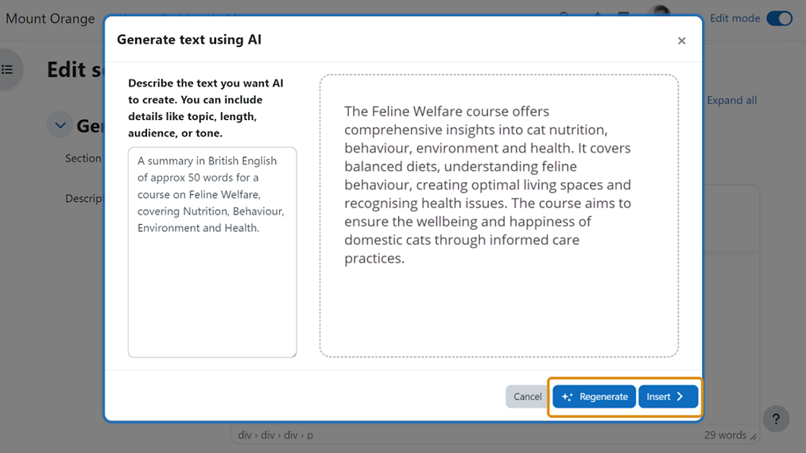
Task: Click the Regenerate button
Action: coord(594,397)
